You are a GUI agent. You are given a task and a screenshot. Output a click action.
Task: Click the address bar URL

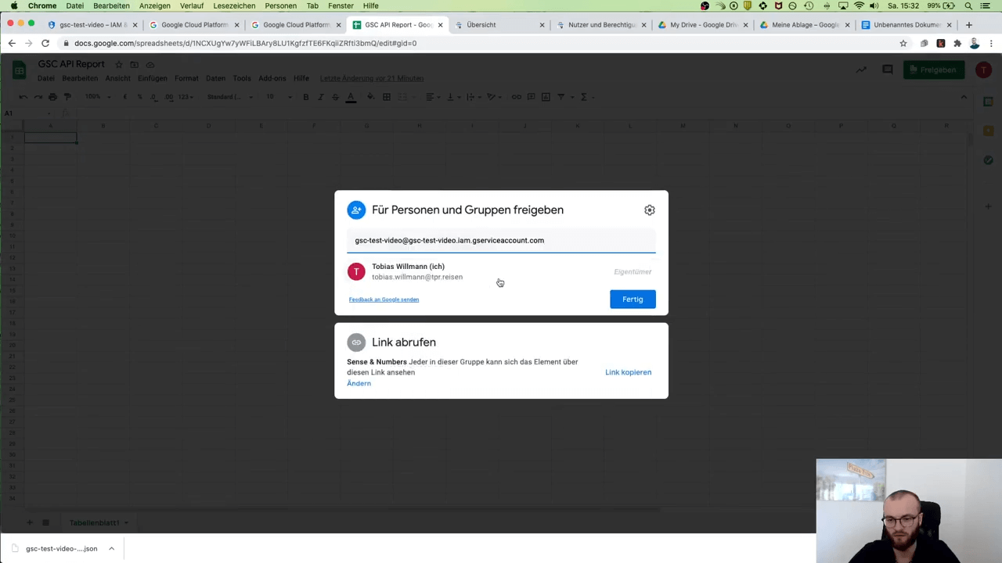point(245,43)
